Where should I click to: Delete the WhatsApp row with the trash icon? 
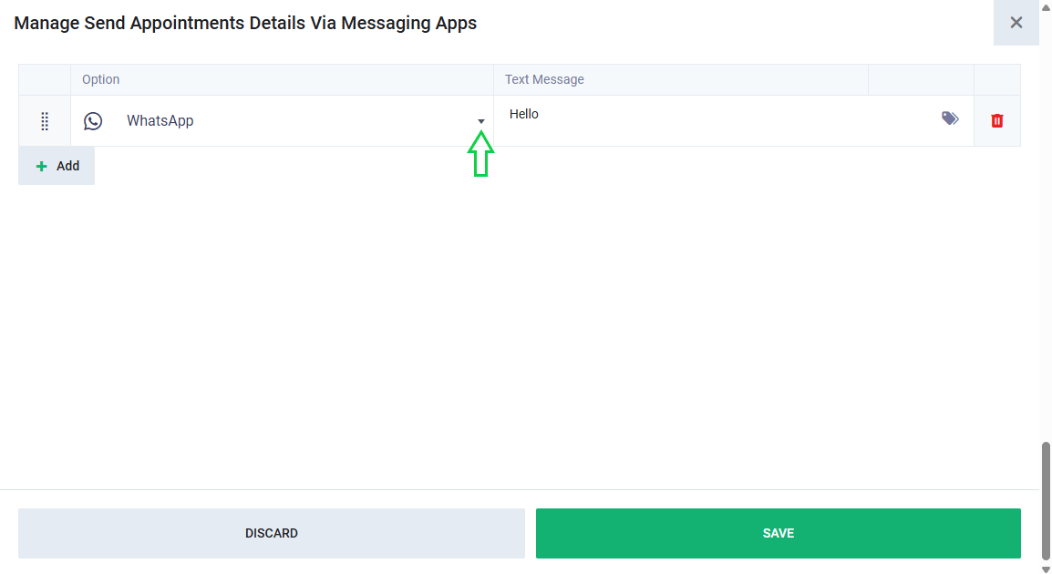click(x=997, y=121)
